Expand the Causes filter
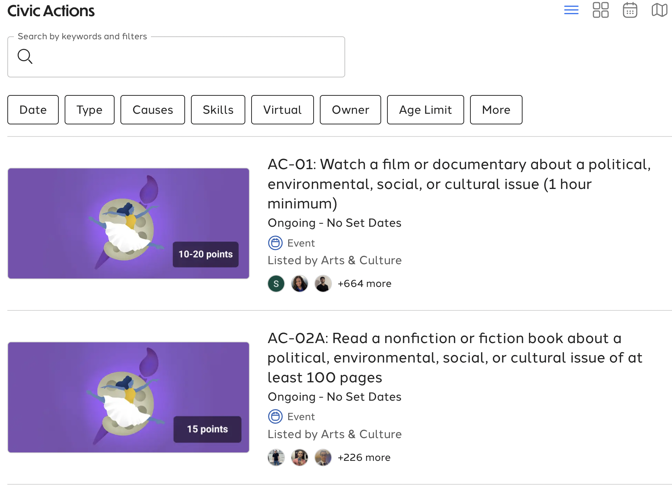This screenshot has height=488, width=672. point(152,110)
